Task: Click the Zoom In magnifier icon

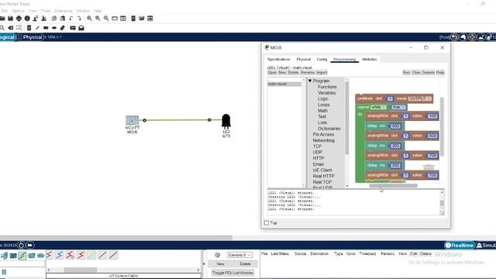Action: click(x=90, y=19)
